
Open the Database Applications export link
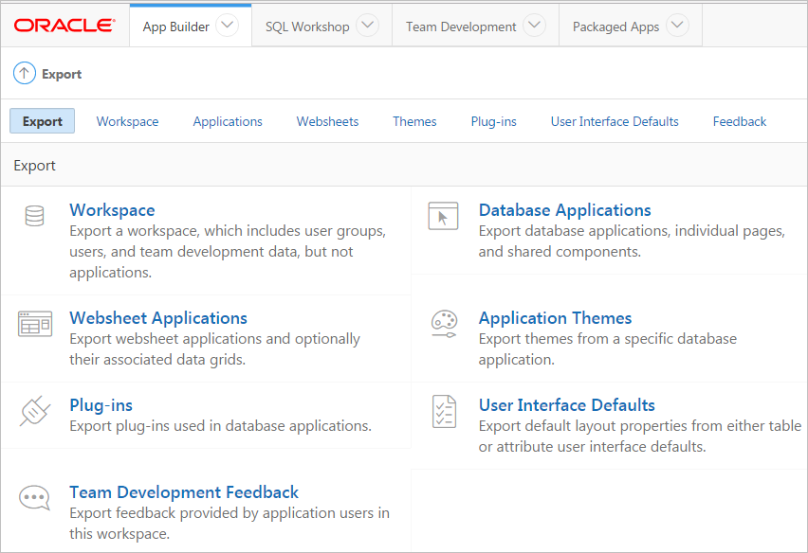[x=564, y=210]
